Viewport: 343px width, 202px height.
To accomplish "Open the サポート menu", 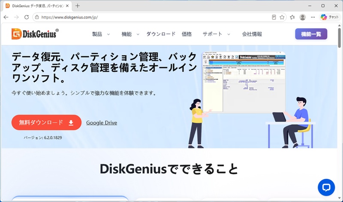I will coord(212,34).
